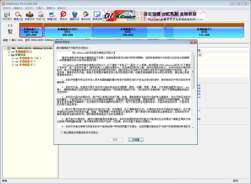
Task: Expand the 本地磁盘(D:)(D:) tree node
Action: 13,58
